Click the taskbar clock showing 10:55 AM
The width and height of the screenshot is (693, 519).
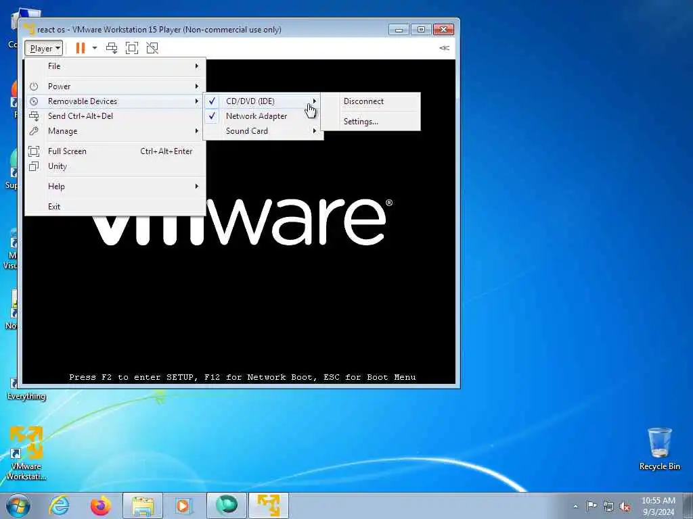[658, 506]
